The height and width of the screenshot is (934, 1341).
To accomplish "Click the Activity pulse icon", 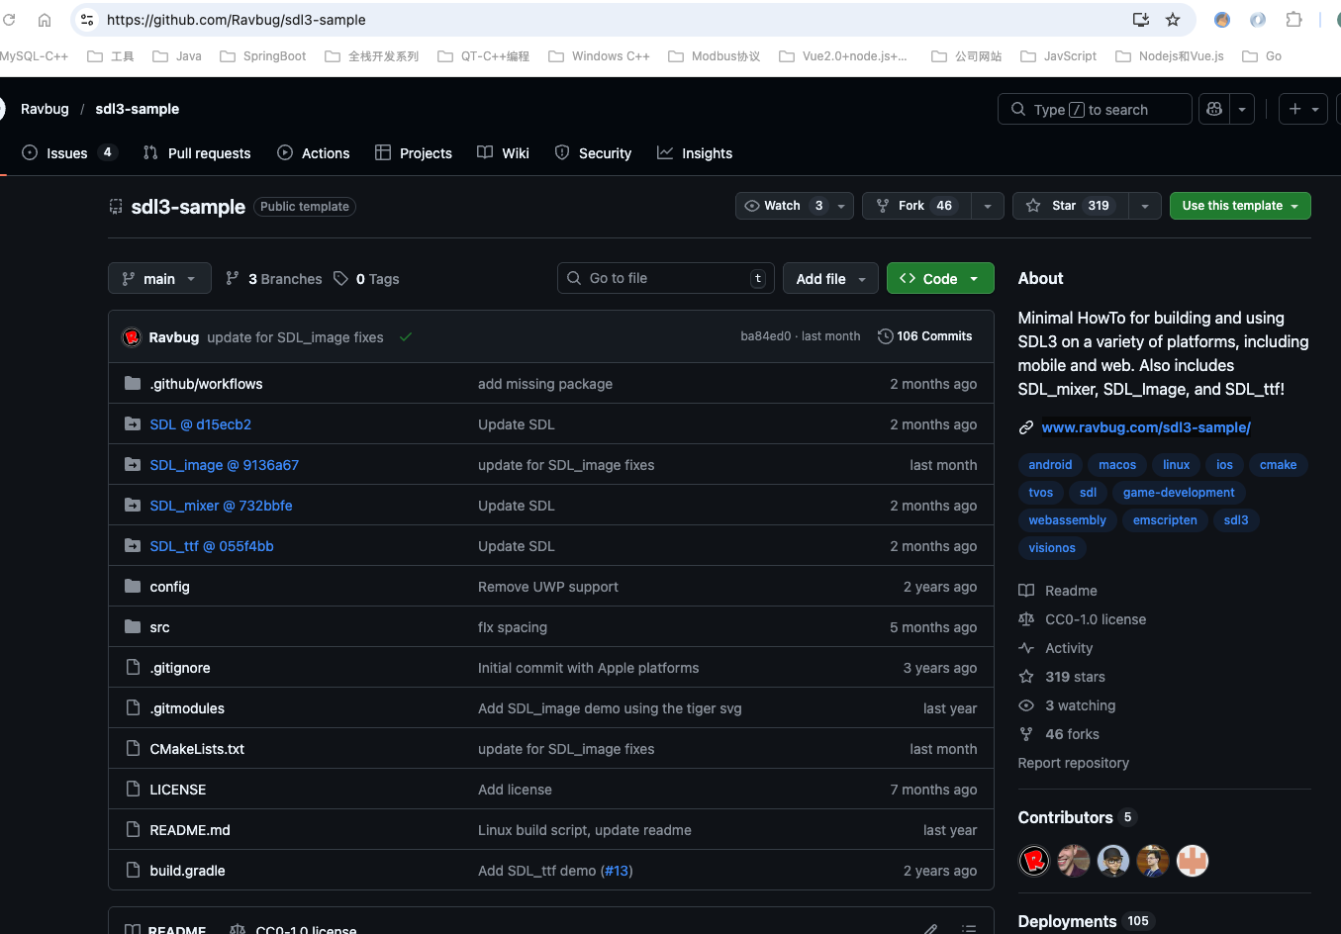I will (1026, 648).
